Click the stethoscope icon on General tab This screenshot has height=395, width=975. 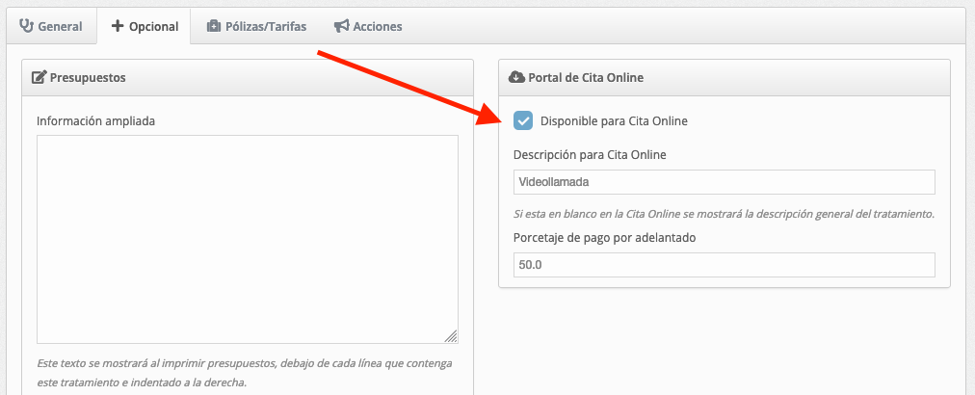coord(26,26)
